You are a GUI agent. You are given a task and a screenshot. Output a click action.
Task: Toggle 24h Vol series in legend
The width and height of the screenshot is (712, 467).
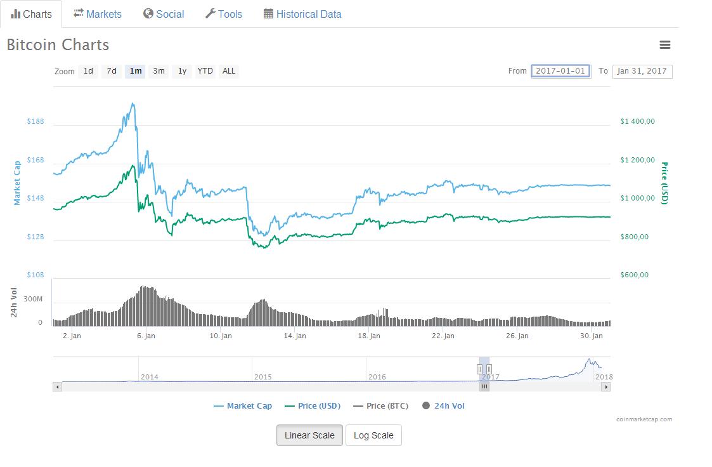pyautogui.click(x=444, y=405)
